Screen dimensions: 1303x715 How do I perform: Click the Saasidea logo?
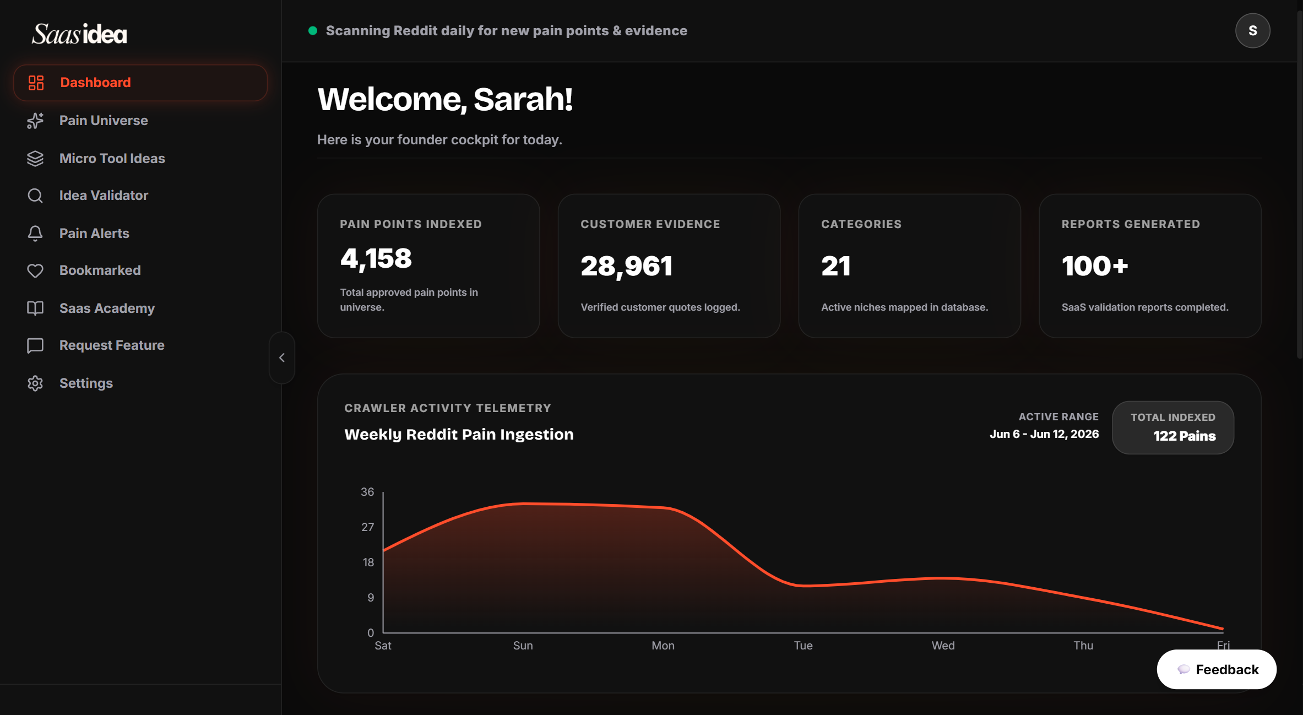pyautogui.click(x=79, y=34)
